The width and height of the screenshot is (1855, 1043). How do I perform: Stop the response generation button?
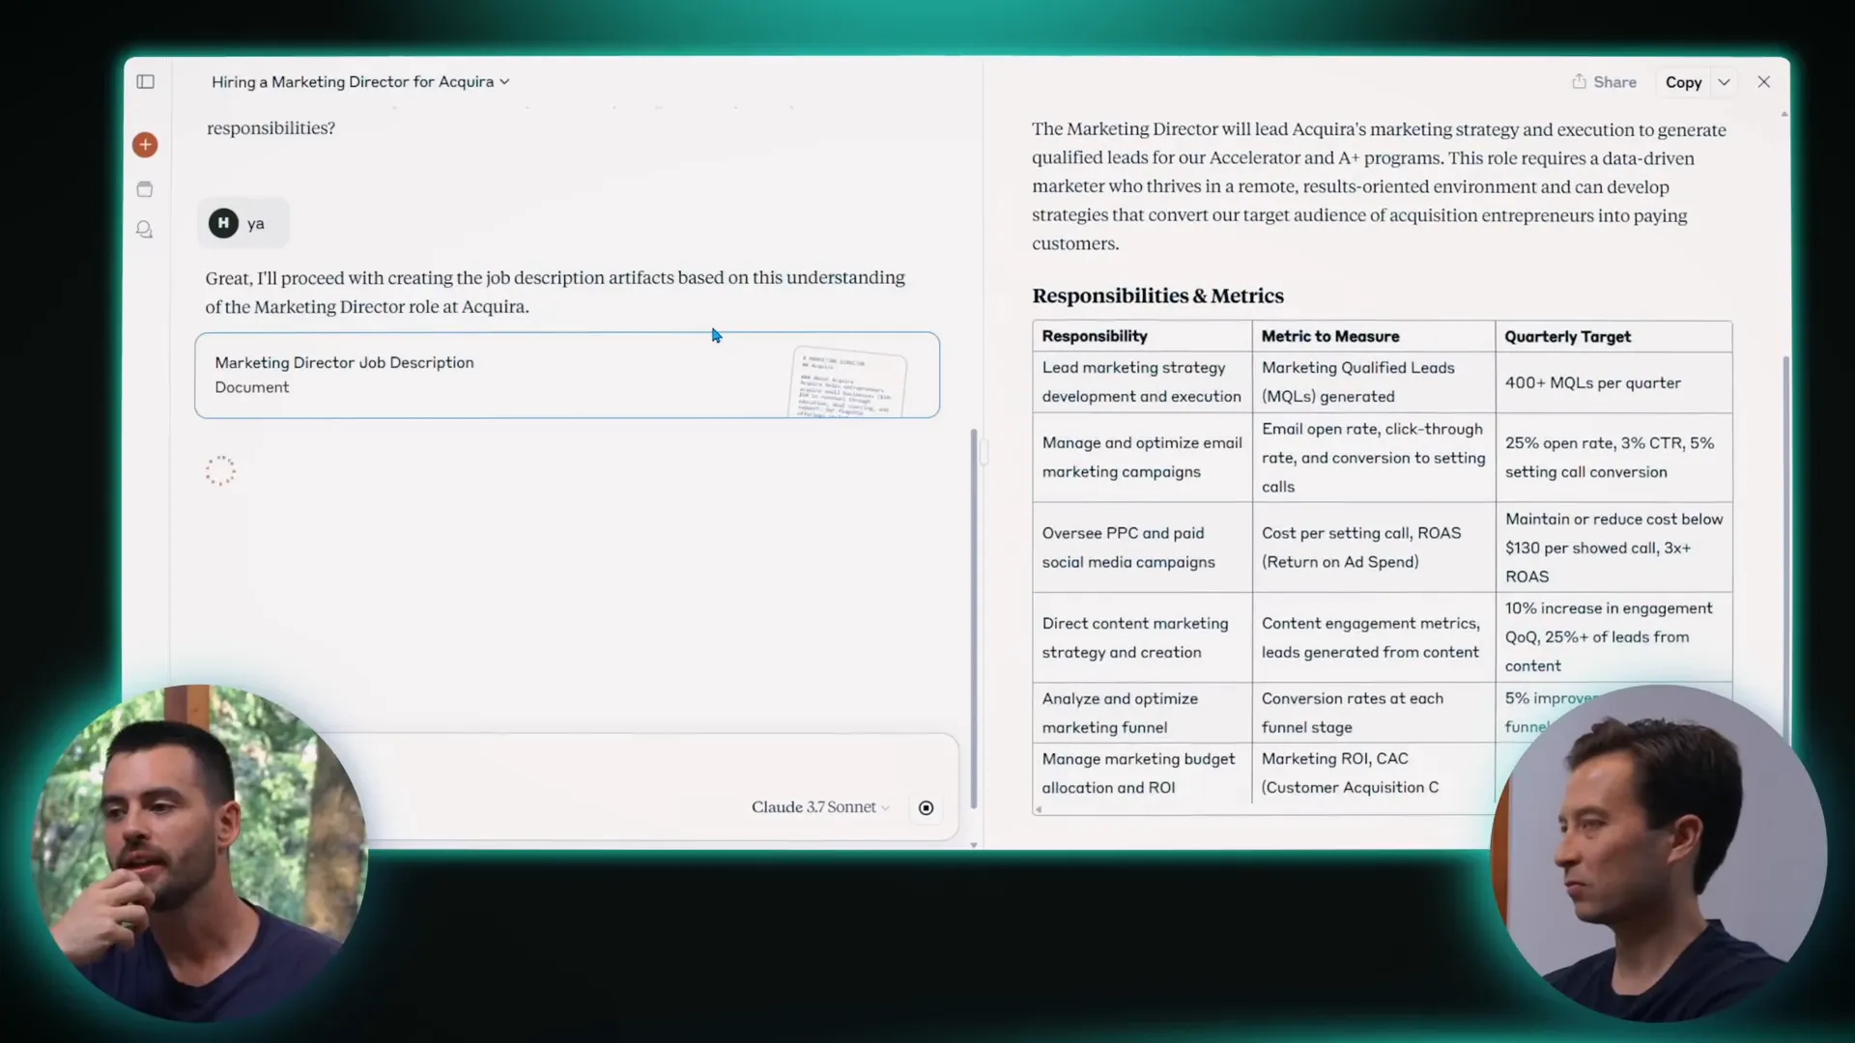pyautogui.click(x=926, y=807)
